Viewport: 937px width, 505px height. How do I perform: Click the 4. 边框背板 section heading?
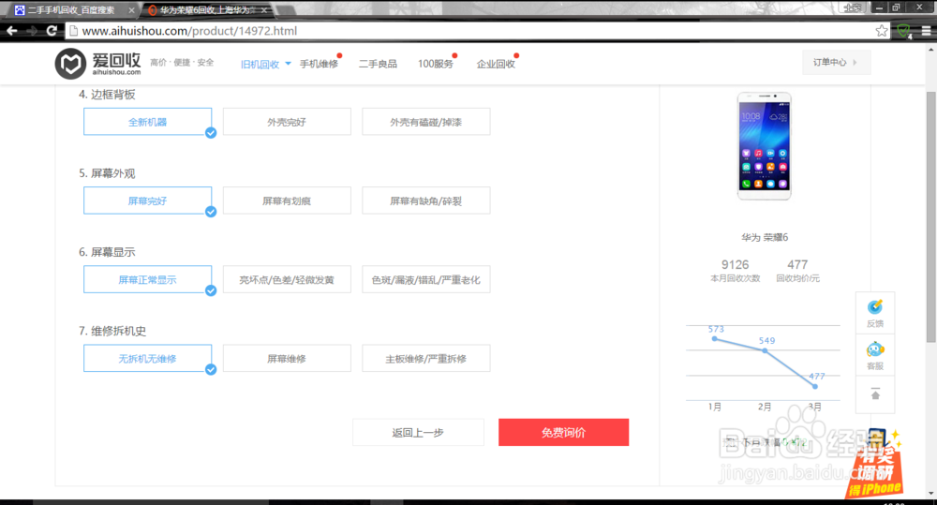click(107, 95)
